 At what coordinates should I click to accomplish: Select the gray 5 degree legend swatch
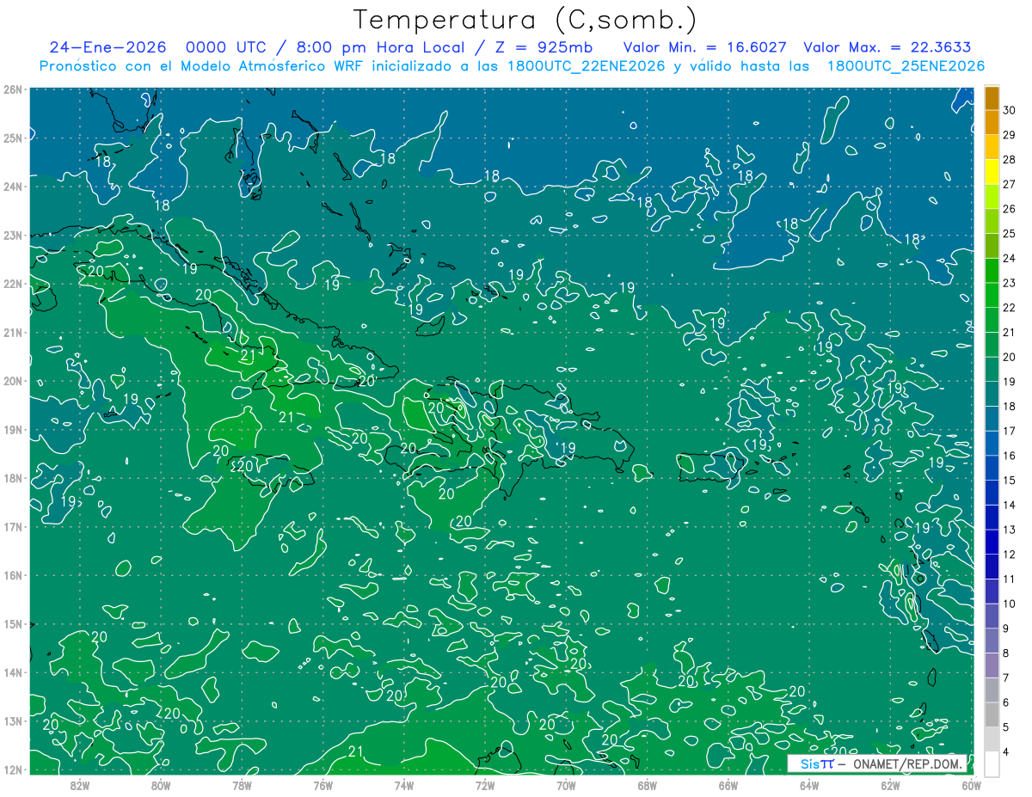[x=992, y=714]
